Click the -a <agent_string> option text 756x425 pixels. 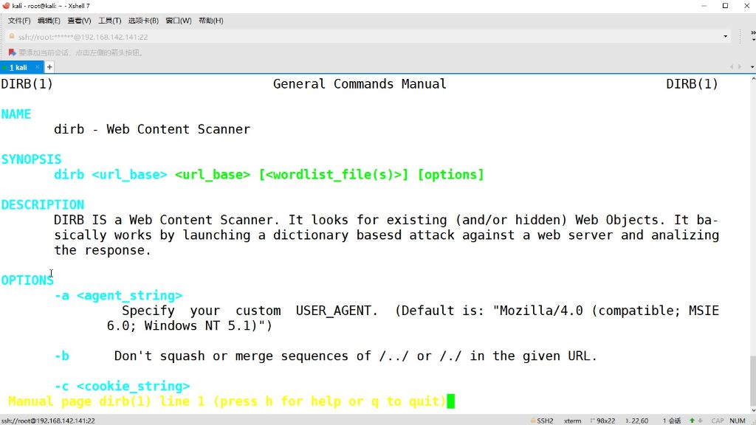pos(118,295)
